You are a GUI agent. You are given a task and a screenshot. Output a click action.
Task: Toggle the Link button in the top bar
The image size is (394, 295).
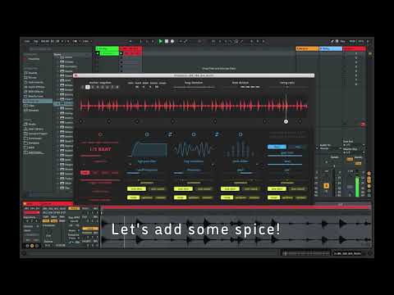(x=27, y=41)
